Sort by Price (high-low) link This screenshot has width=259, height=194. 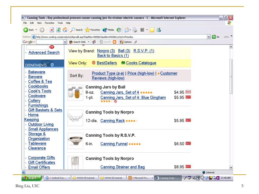point(141,73)
